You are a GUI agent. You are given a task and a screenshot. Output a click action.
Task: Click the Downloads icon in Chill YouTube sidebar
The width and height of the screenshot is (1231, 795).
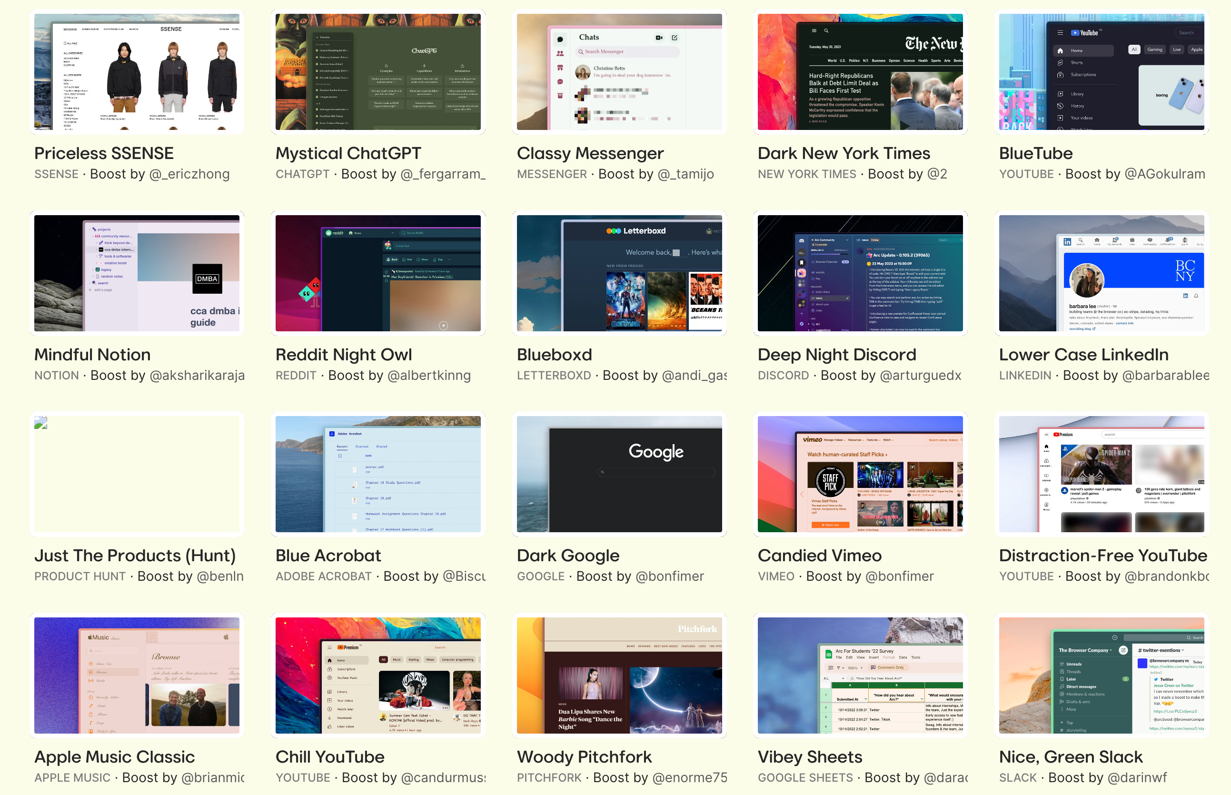(x=330, y=718)
